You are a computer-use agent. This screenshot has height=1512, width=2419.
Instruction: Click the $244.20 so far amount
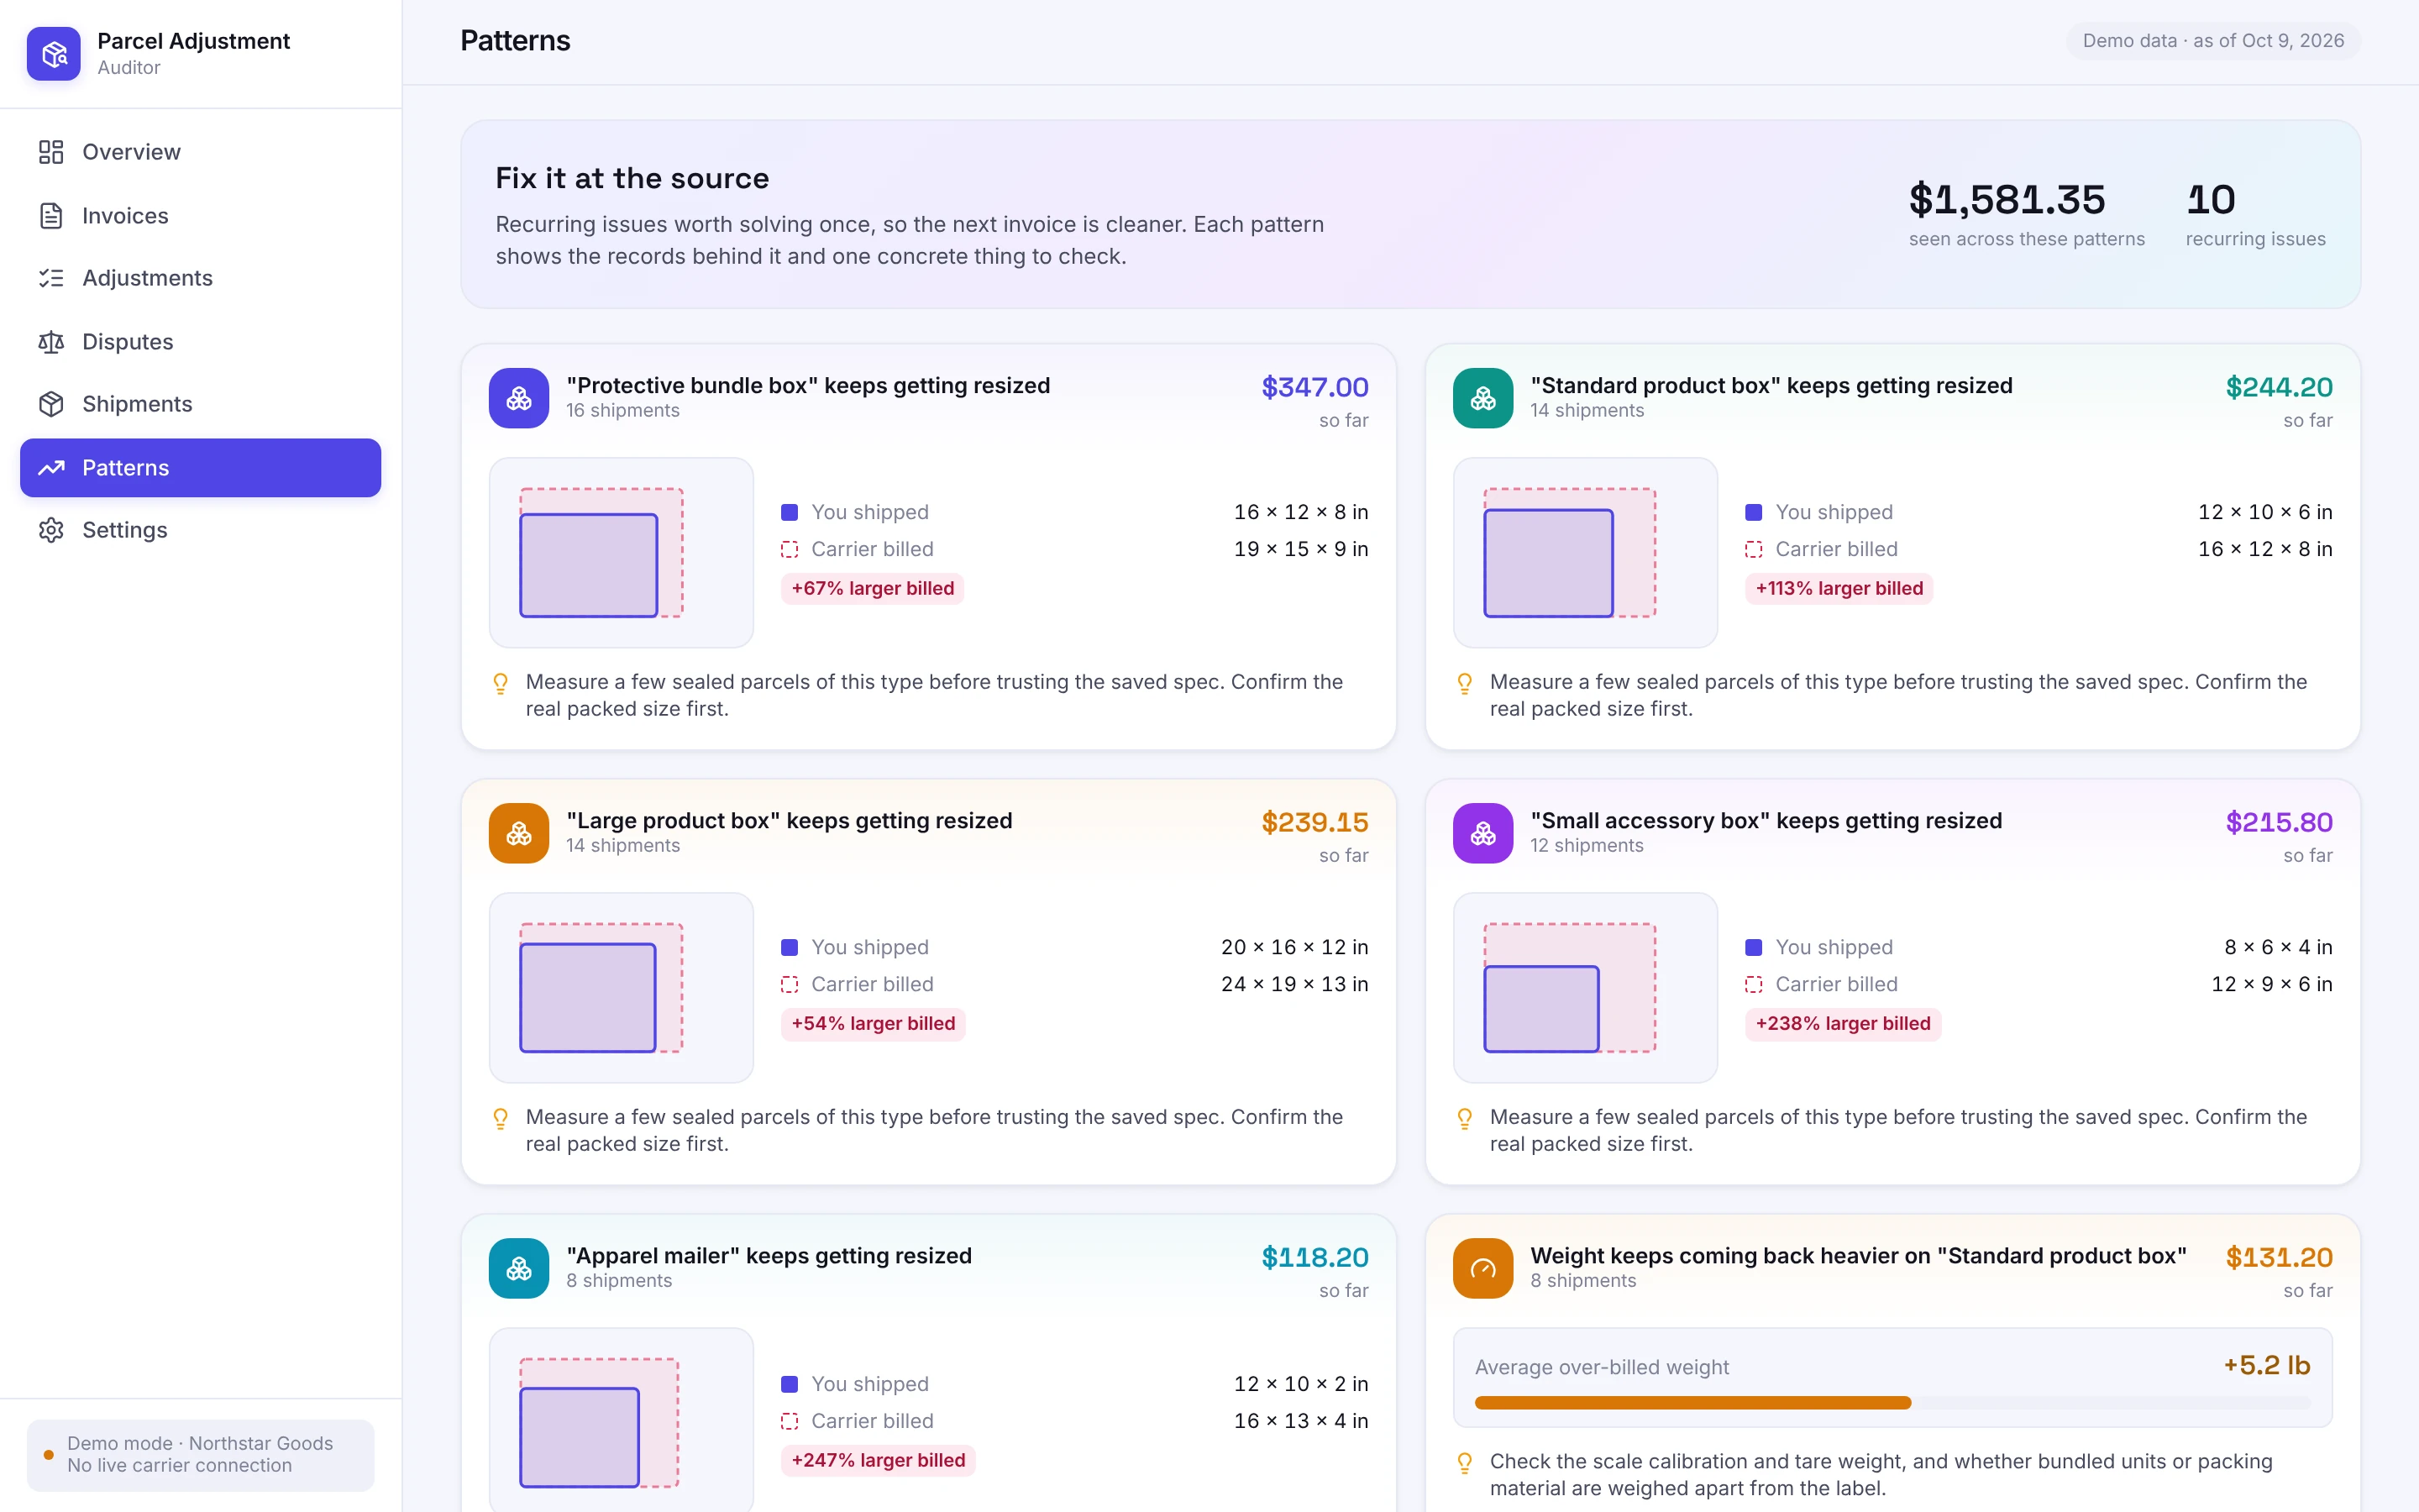point(2279,387)
